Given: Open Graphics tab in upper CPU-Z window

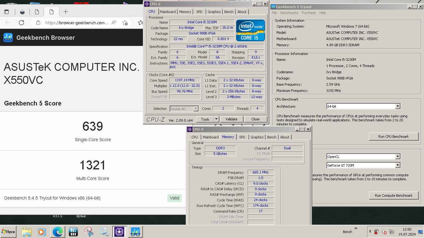Looking at the screenshot, I should point(214,12).
